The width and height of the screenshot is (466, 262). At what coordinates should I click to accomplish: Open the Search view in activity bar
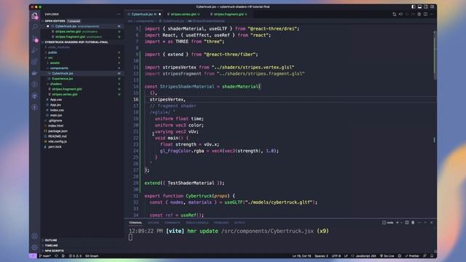[x=35, y=27]
